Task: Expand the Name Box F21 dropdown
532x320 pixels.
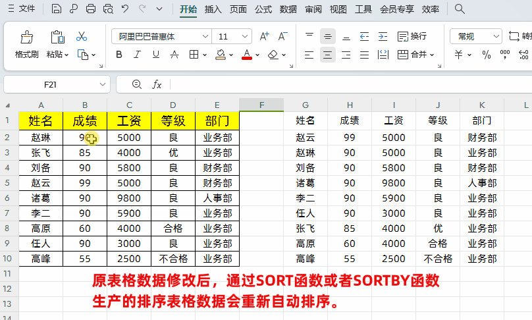Action: (x=103, y=84)
